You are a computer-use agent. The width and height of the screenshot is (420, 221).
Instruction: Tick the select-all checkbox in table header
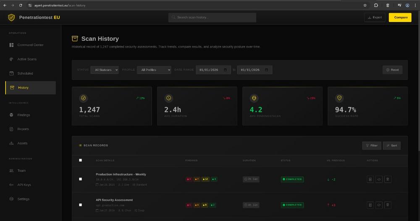81,160
